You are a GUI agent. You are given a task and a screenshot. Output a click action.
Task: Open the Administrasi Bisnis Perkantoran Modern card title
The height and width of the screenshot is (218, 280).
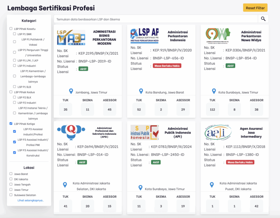[x=104, y=37]
